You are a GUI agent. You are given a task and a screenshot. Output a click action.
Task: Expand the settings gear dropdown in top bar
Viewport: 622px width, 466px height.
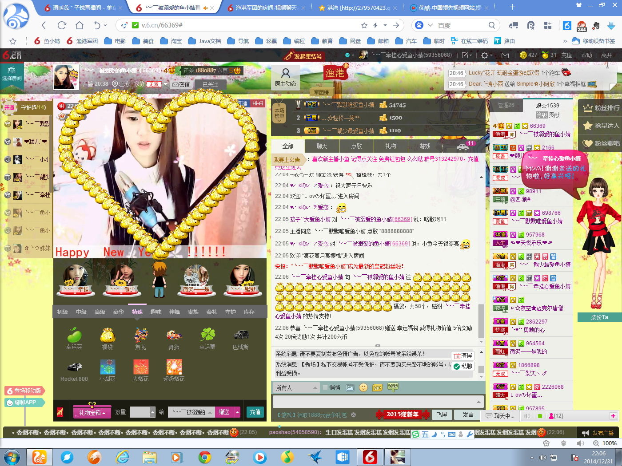click(487, 55)
